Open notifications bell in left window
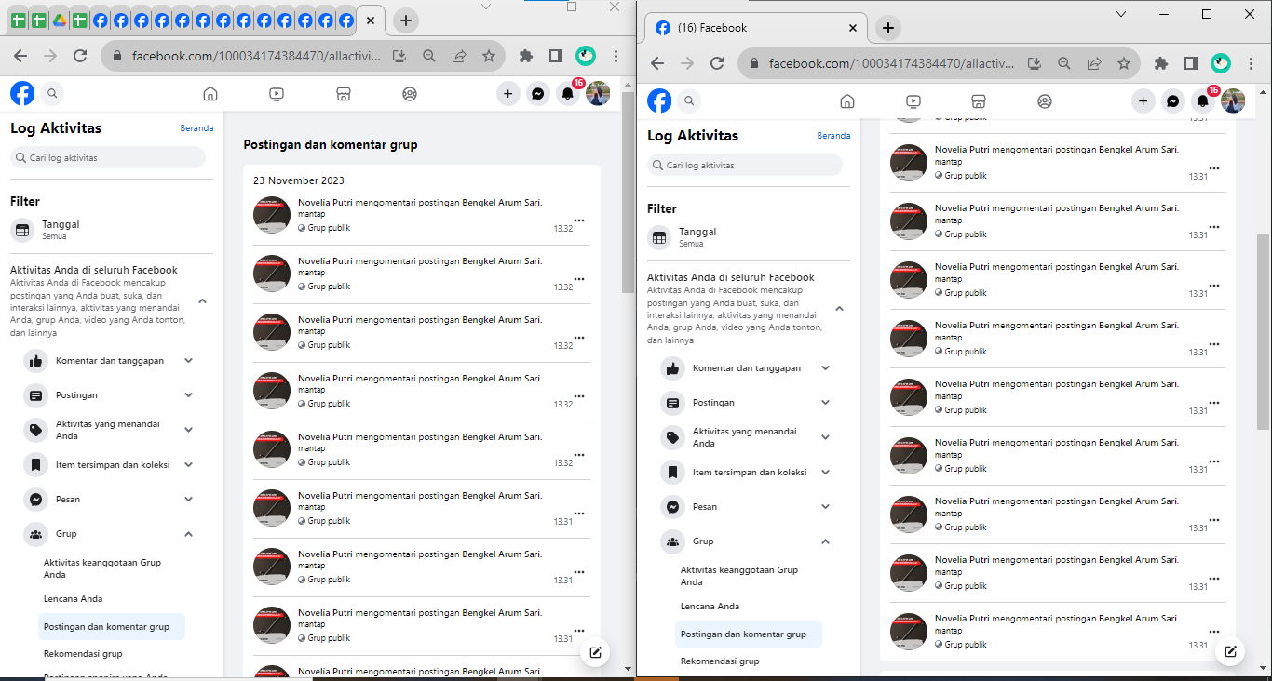 [567, 93]
